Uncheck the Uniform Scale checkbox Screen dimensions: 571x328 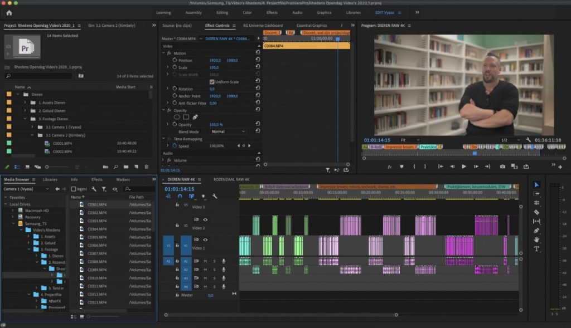point(211,82)
